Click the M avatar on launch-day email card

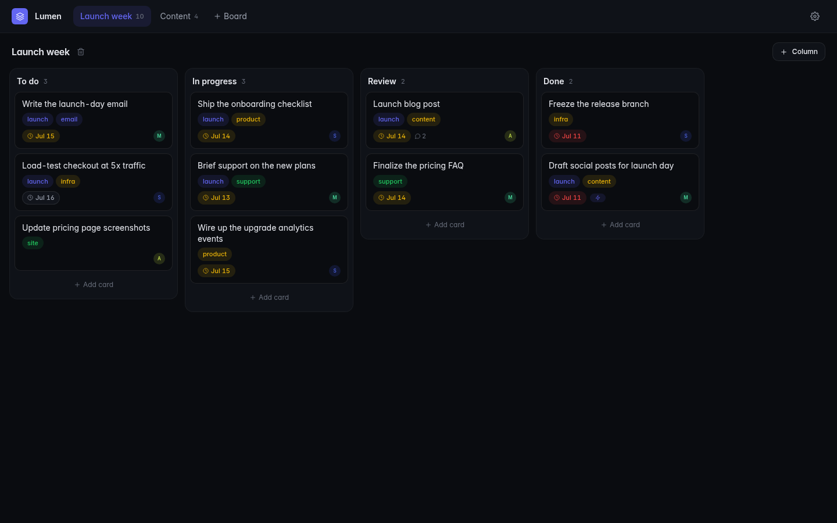[159, 136]
